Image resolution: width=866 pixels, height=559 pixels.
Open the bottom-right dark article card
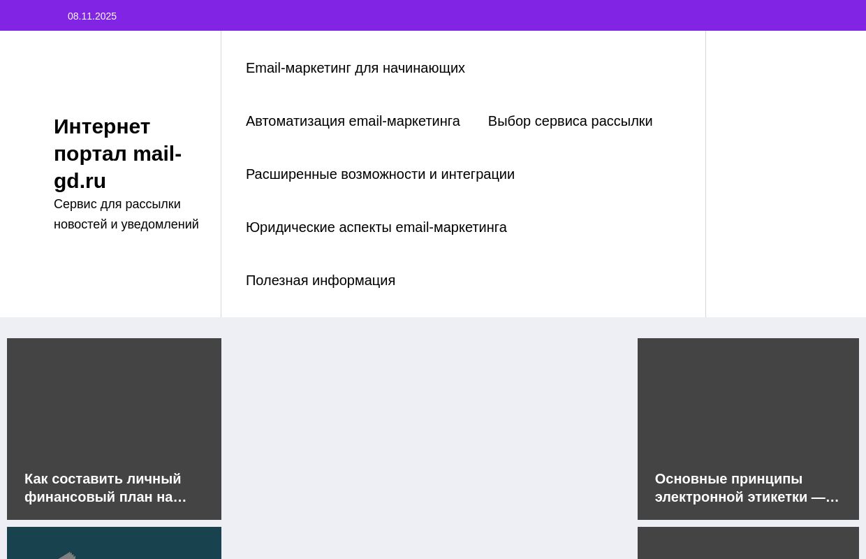pyautogui.click(x=747, y=545)
